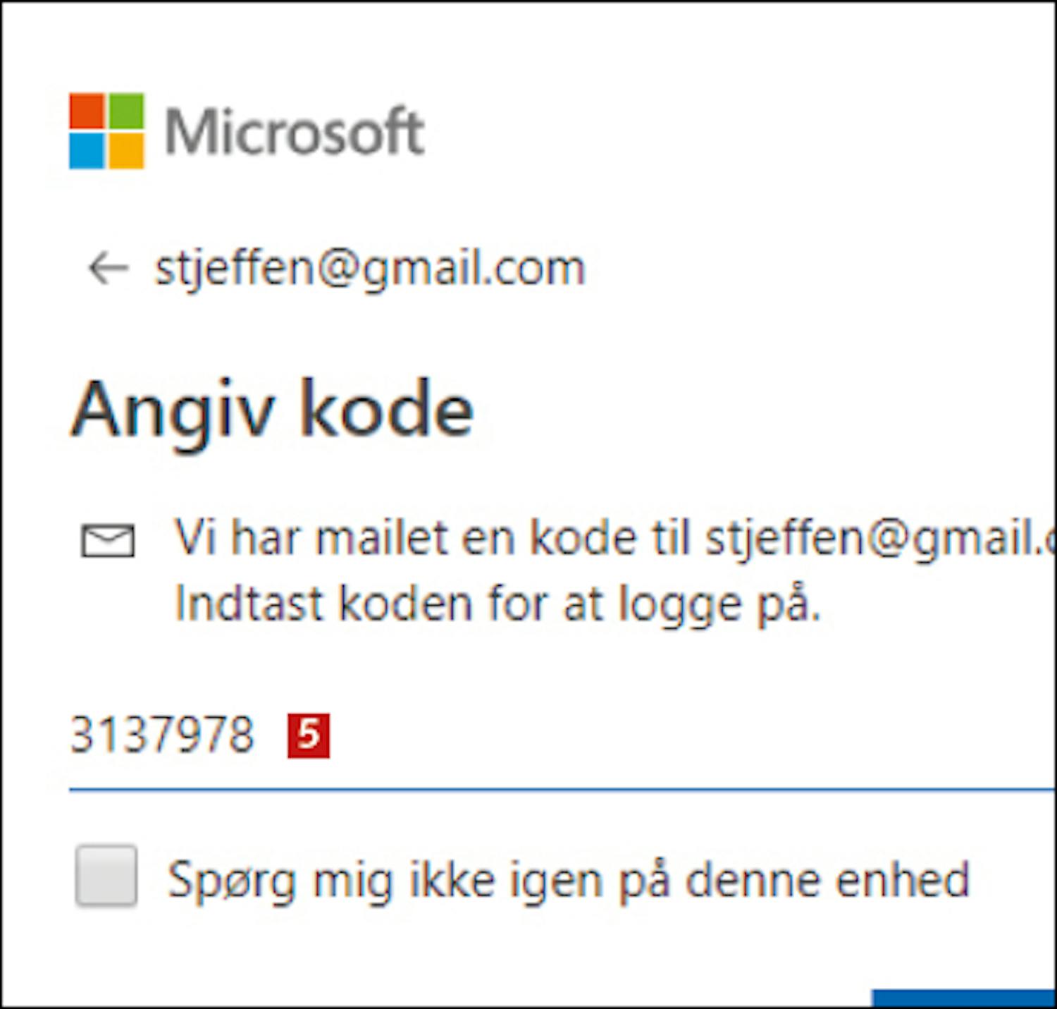Click empty code field area right of badge
This screenshot has width=1057, height=1009.
click(x=691, y=736)
